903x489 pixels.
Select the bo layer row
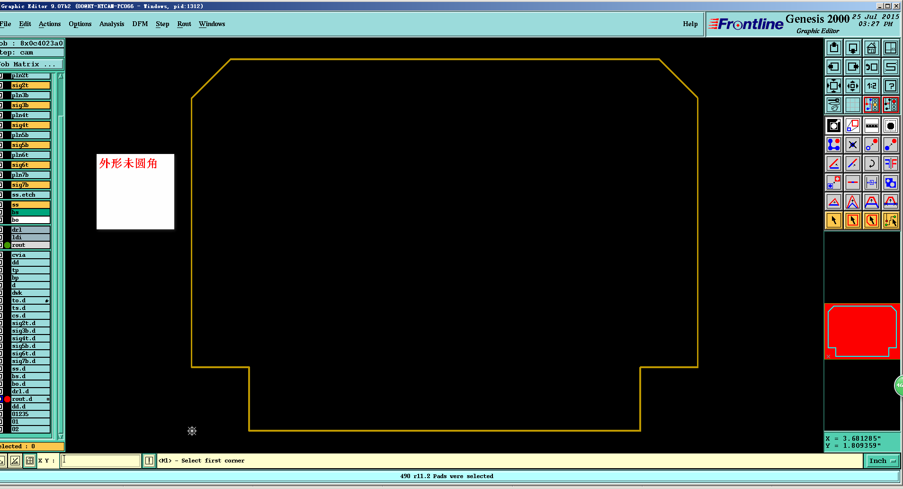31,220
